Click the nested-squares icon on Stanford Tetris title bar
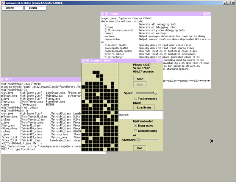Viewport: 236px width, 182px height. [157, 61]
